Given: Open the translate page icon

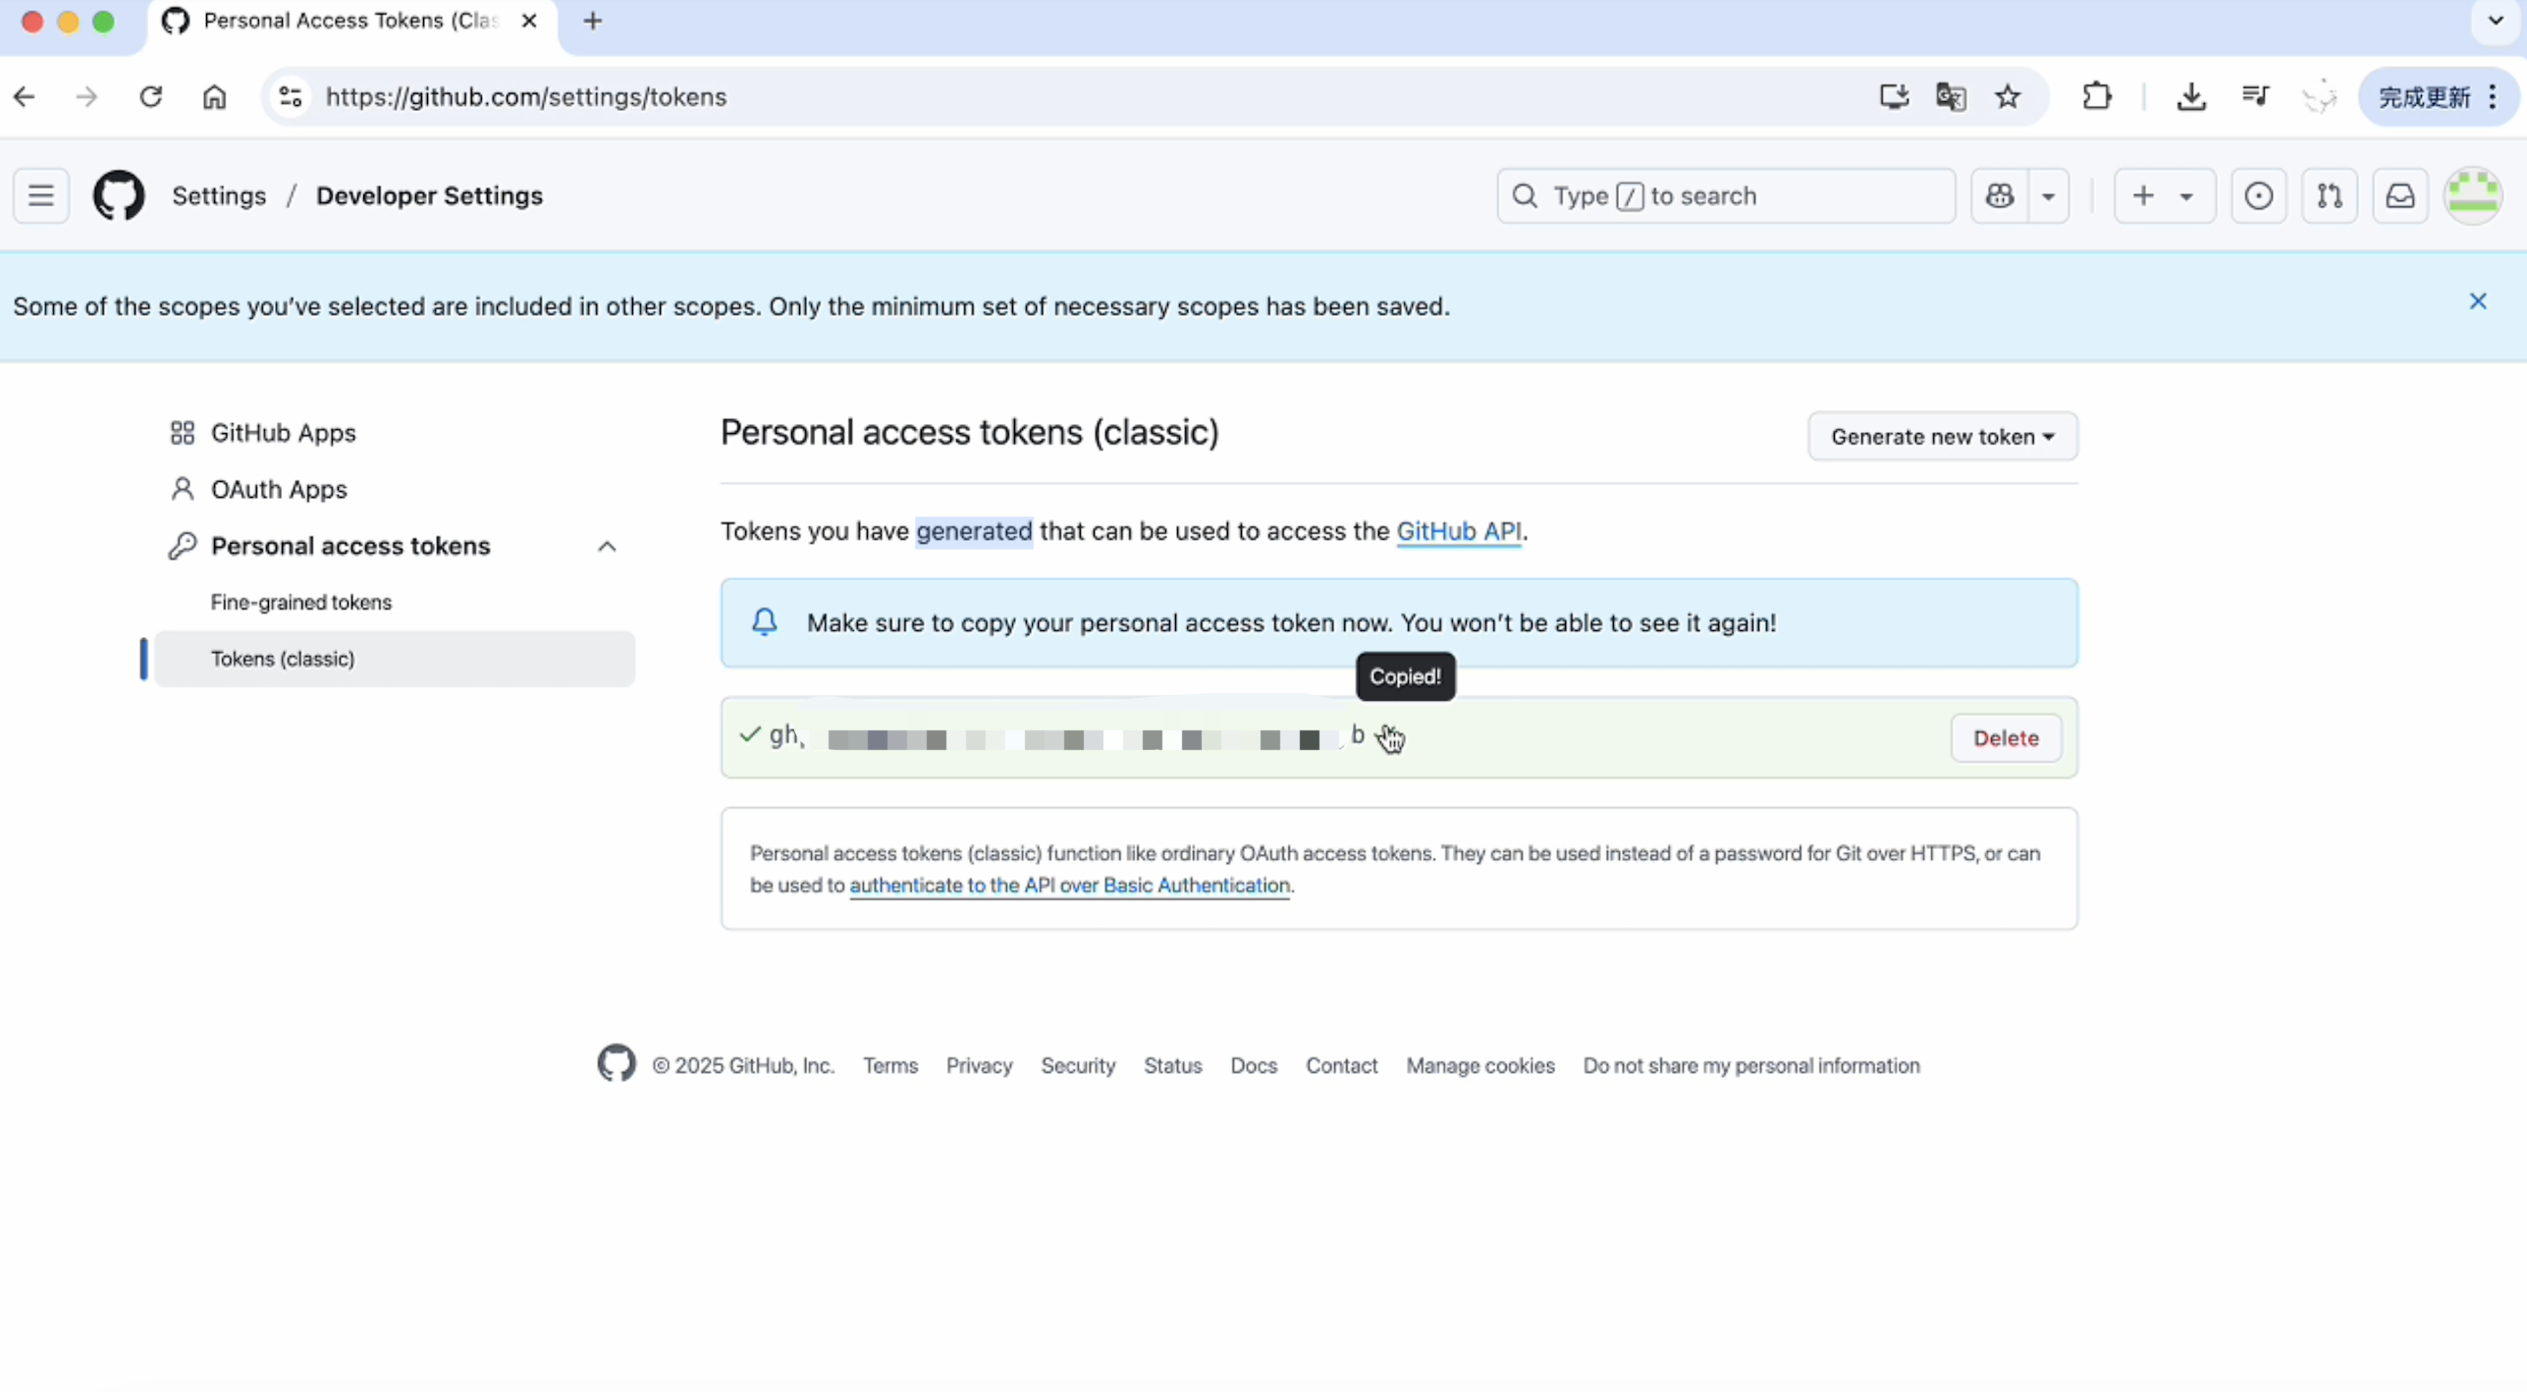Looking at the screenshot, I should [1951, 96].
